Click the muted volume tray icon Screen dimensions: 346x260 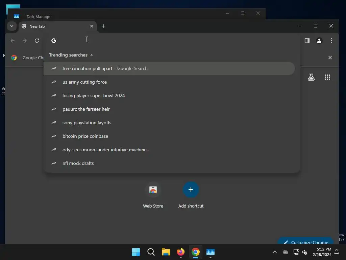305,252
